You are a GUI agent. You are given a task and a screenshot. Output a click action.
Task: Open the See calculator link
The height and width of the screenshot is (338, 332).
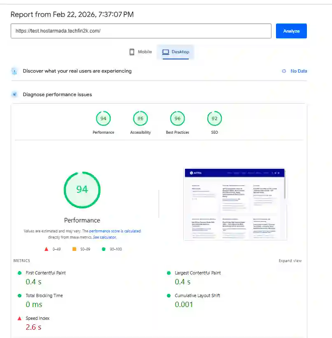105,237
